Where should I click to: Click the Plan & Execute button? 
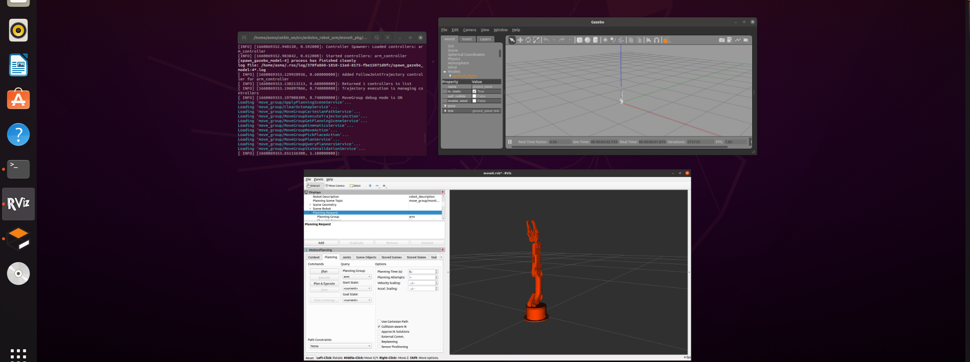324,283
